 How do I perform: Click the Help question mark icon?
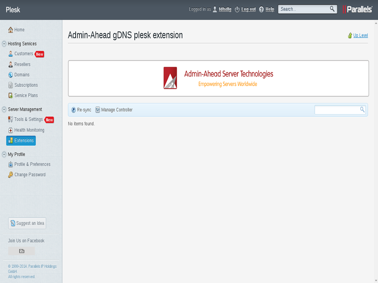(261, 9)
